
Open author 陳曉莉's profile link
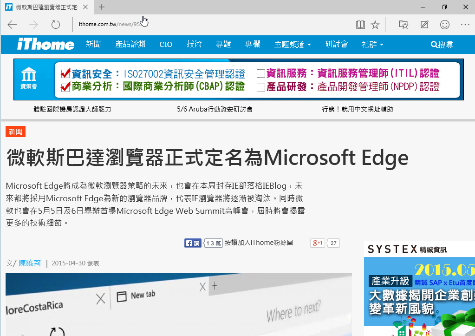click(x=29, y=263)
